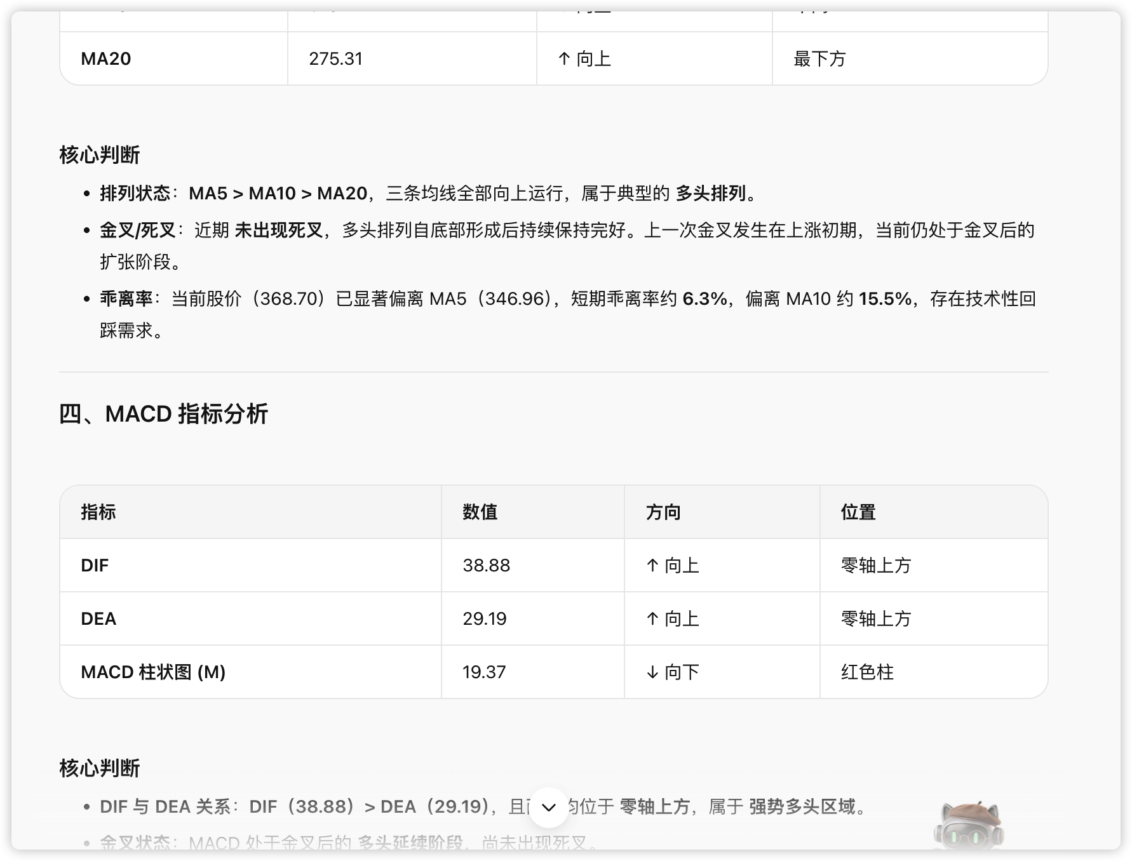The width and height of the screenshot is (1132, 861).
Task: Click the 方向 column header
Action: click(x=663, y=512)
